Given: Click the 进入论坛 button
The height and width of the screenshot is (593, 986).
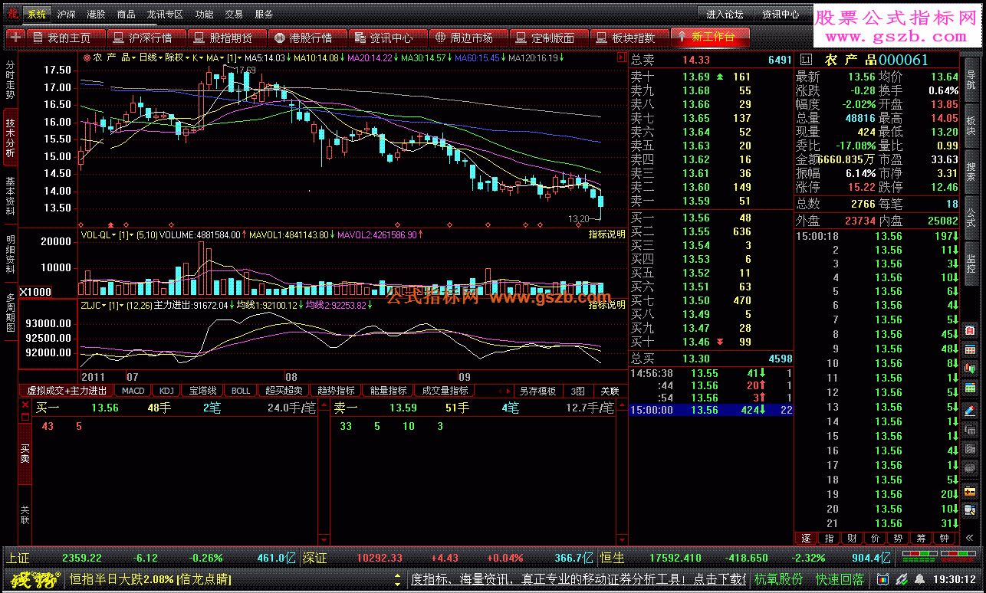Looking at the screenshot, I should pos(725,14).
